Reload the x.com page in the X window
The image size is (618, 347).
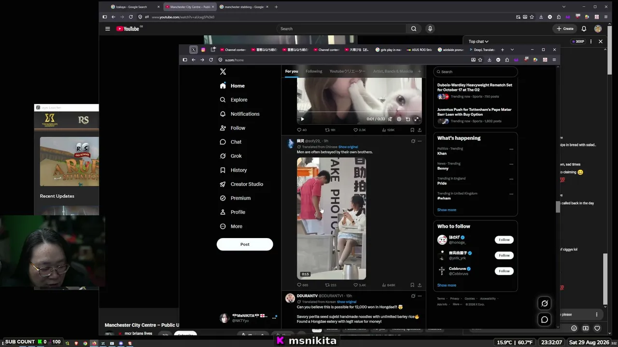click(x=211, y=60)
